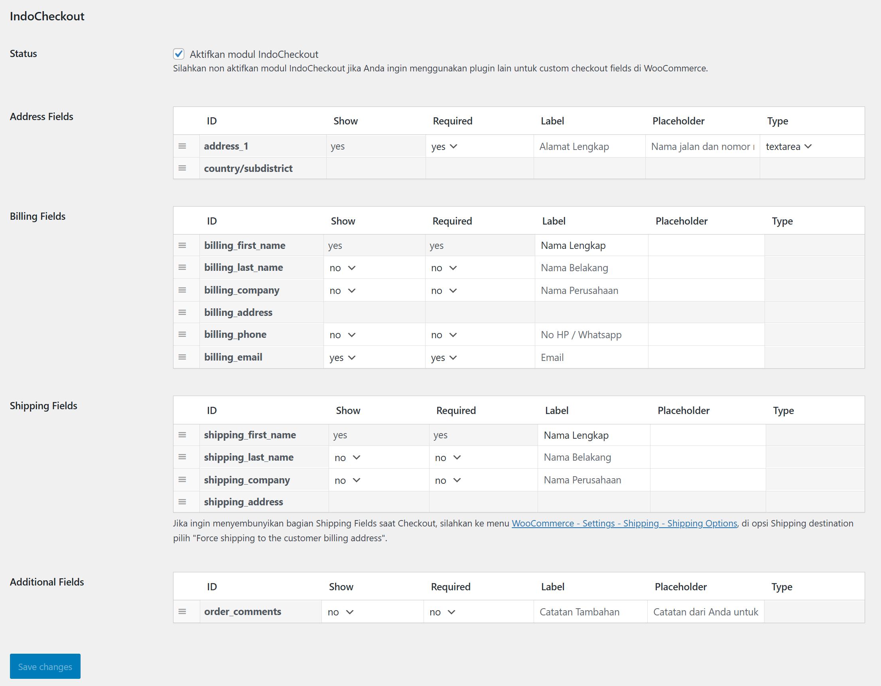The width and height of the screenshot is (881, 686).
Task: Open Required dropdown for shipping_company
Action: (x=448, y=480)
